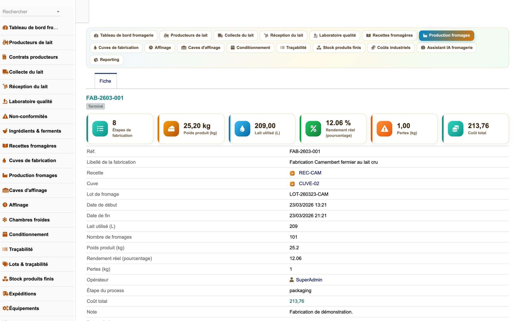Open Caves d'affinage in top menu
The width and height of the screenshot is (520, 321).
[201, 48]
